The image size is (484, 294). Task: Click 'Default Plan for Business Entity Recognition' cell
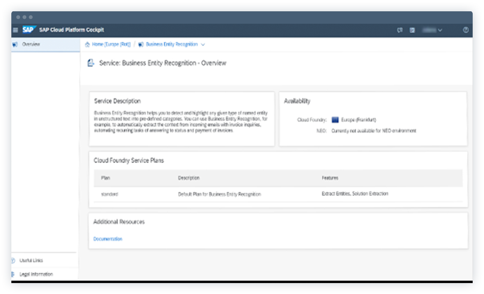pyautogui.click(x=219, y=194)
